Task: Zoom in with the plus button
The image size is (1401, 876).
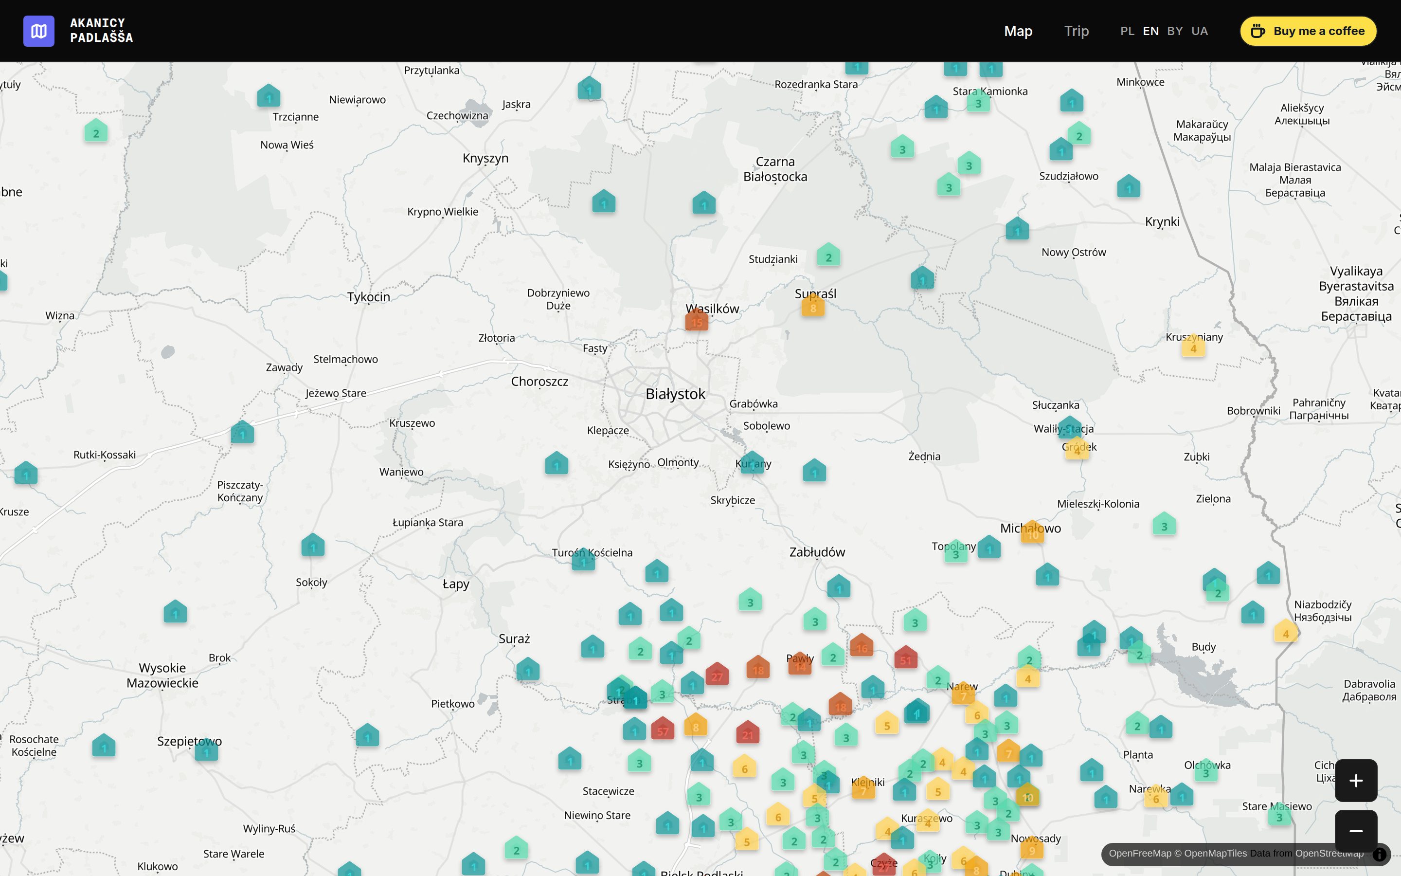Action: [1356, 780]
